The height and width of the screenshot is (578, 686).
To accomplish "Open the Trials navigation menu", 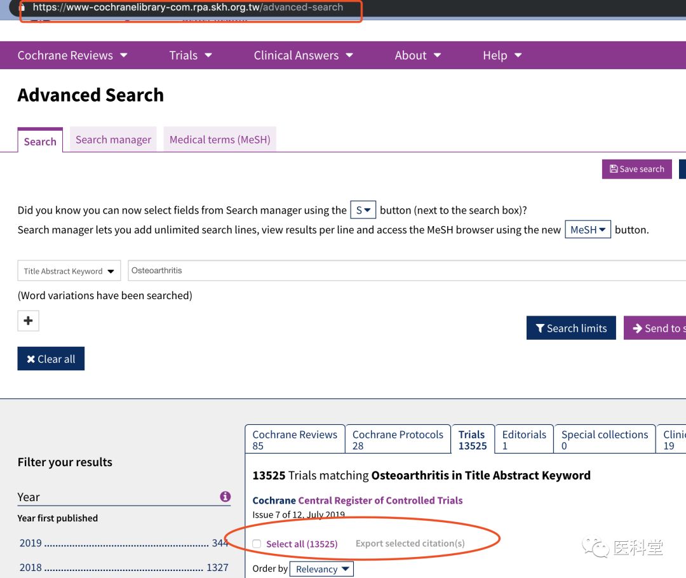I will 191,55.
